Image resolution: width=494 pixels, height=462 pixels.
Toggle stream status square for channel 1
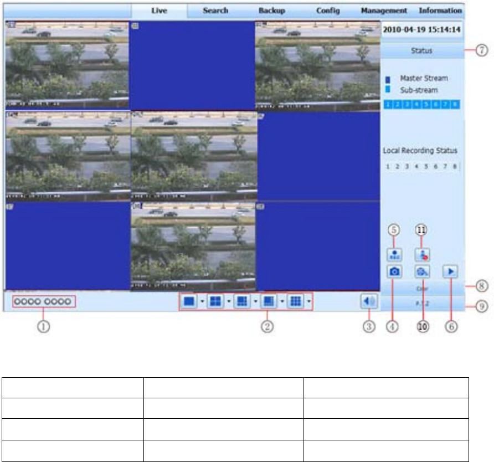tap(388, 105)
